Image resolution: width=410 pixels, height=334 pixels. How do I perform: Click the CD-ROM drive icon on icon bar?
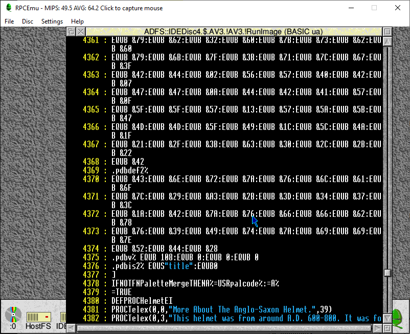point(13,314)
